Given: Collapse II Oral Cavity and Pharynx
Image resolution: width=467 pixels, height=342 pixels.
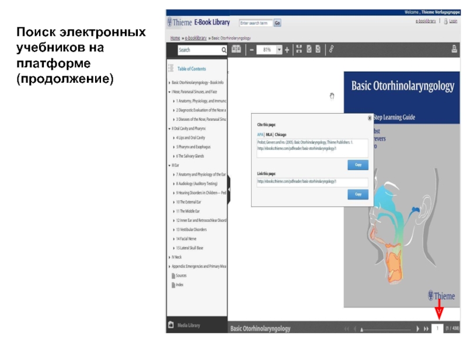Looking at the screenshot, I should point(169,128).
